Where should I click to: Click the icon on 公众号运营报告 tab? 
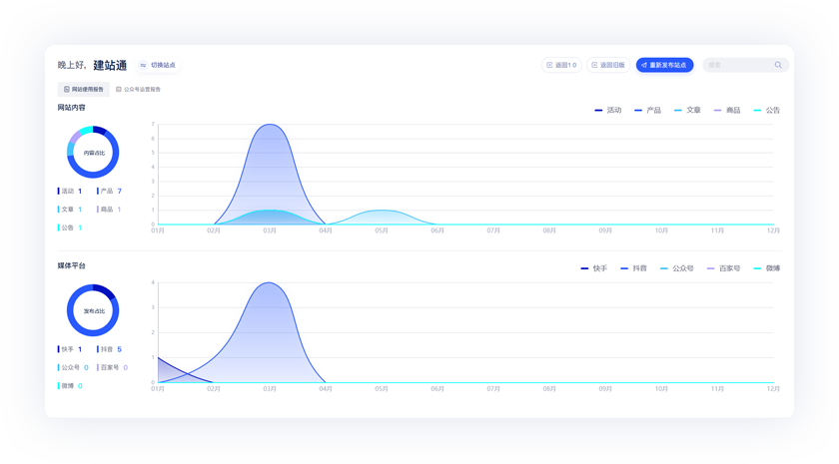point(119,90)
